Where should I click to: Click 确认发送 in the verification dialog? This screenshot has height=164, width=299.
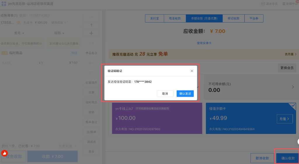(185, 94)
